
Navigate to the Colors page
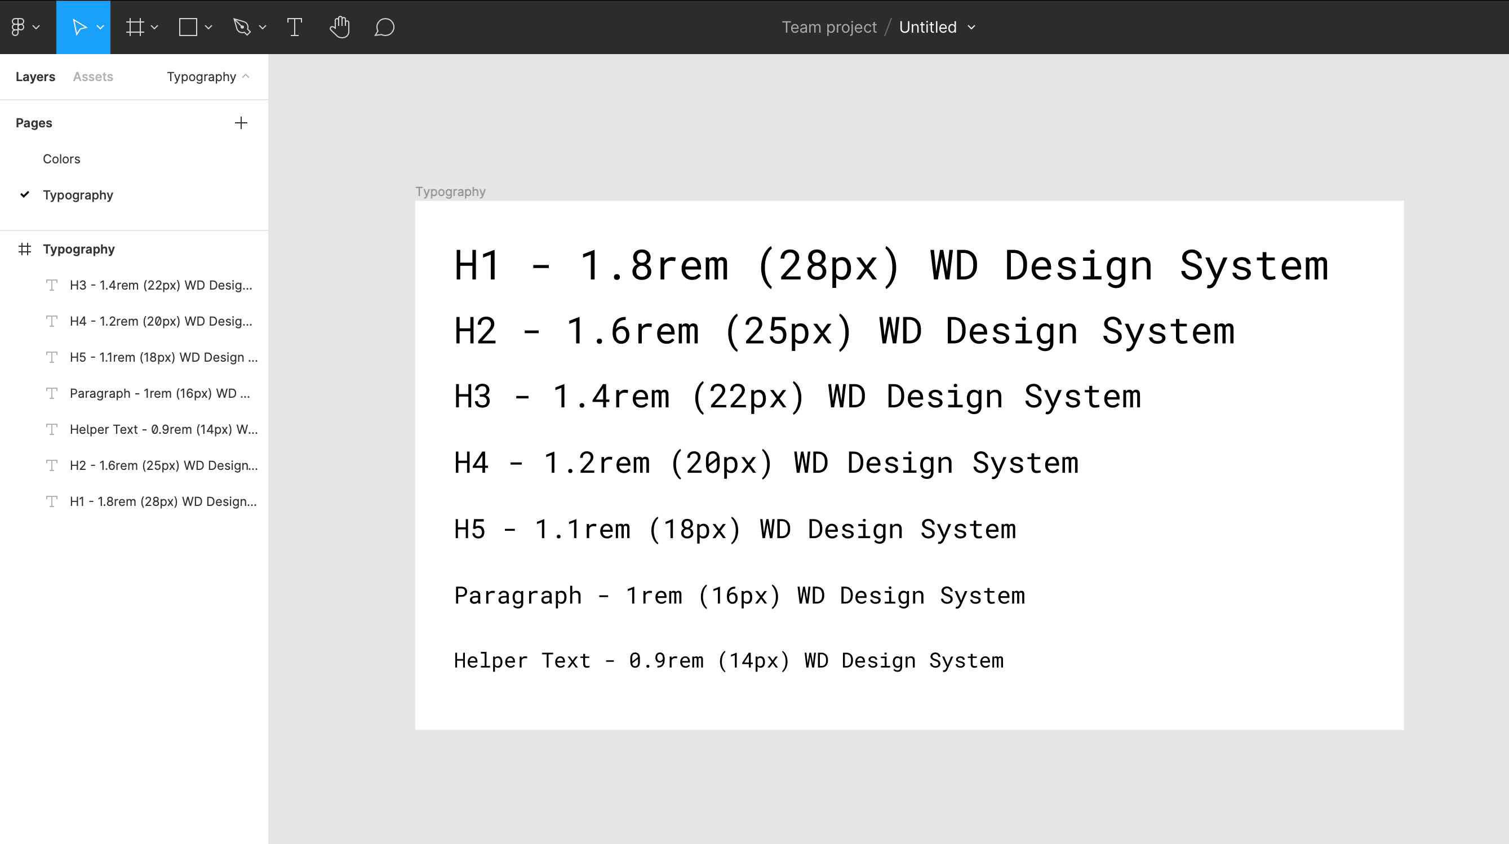(61, 159)
